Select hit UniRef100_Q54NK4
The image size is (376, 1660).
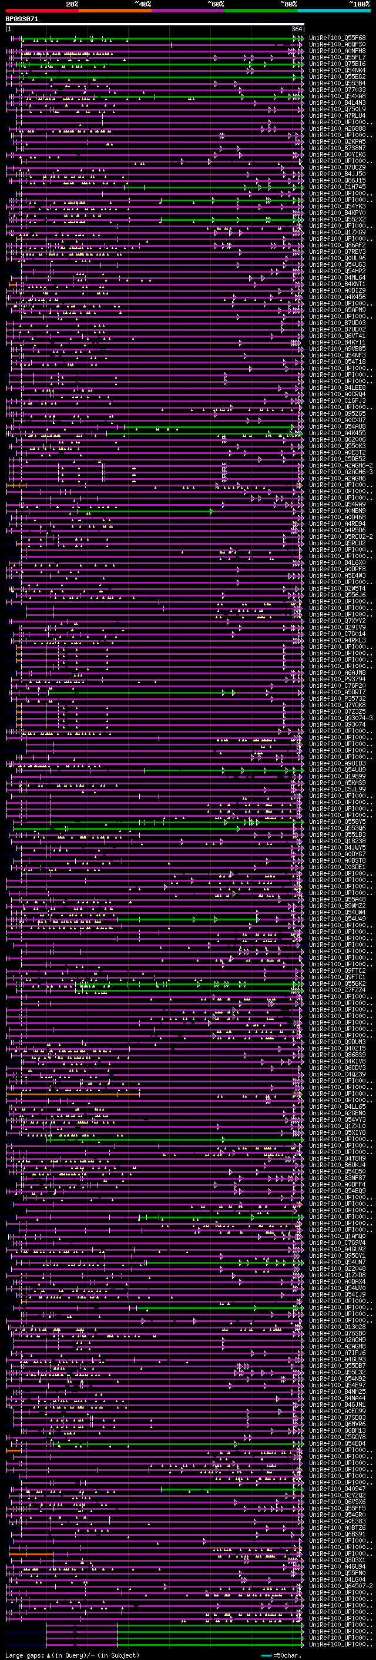(x=337, y=70)
